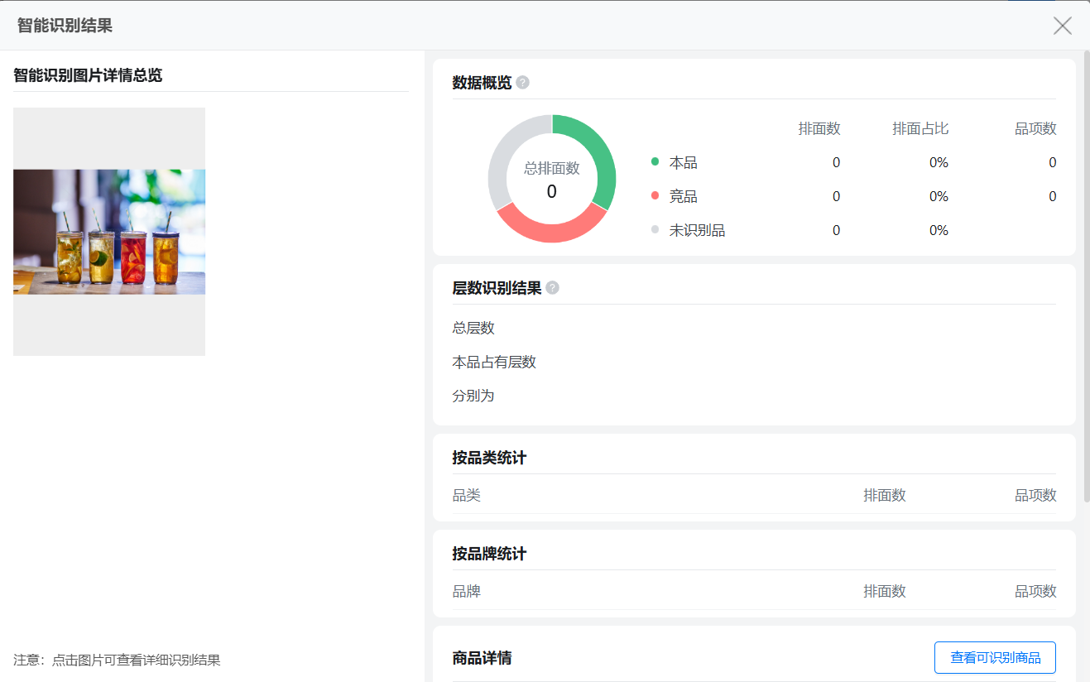This screenshot has height=682, width=1090.
Task: Click the 排面数 column header in 数据概览
Action: coord(819,129)
